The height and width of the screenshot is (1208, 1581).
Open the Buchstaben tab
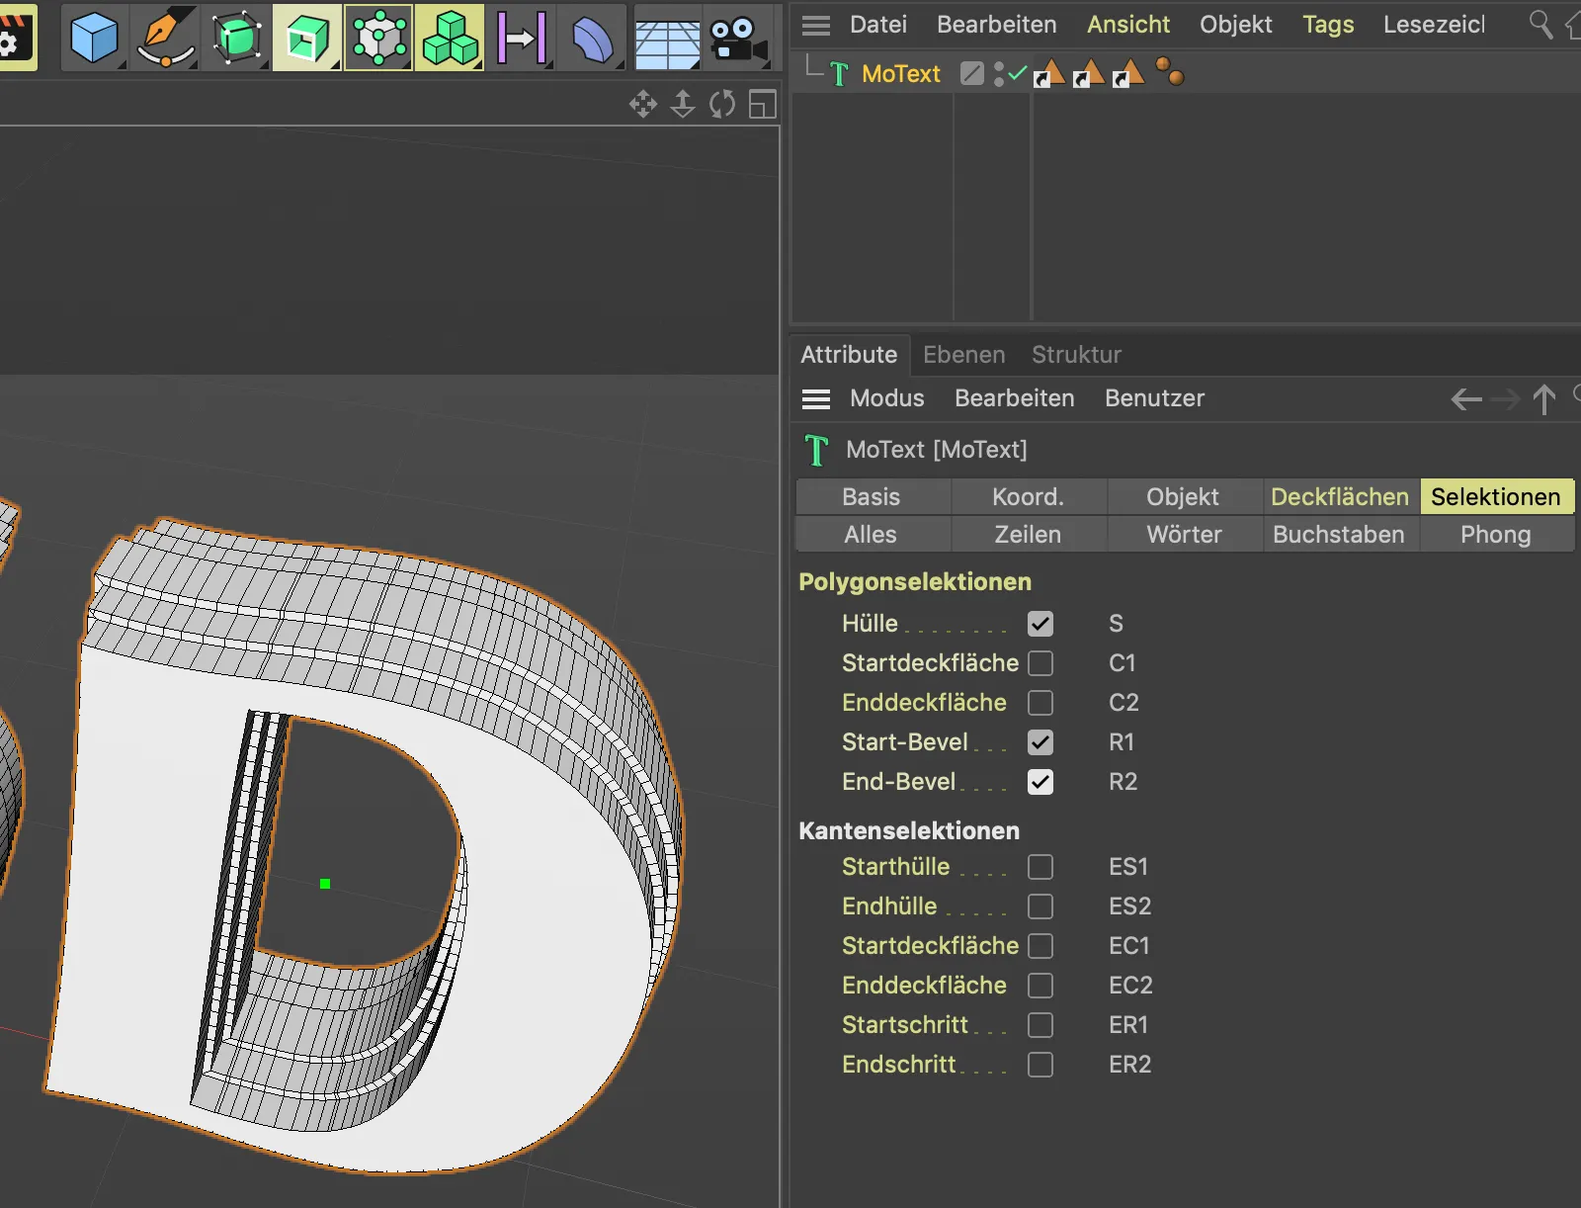click(1338, 534)
